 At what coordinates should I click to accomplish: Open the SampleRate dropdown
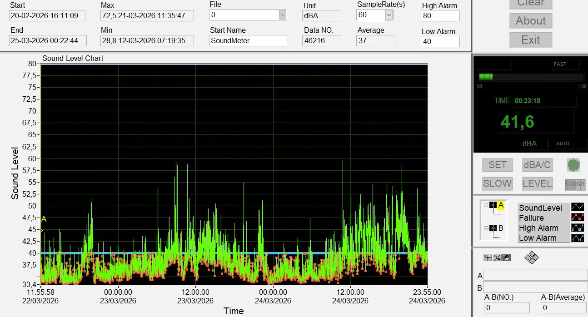point(389,15)
